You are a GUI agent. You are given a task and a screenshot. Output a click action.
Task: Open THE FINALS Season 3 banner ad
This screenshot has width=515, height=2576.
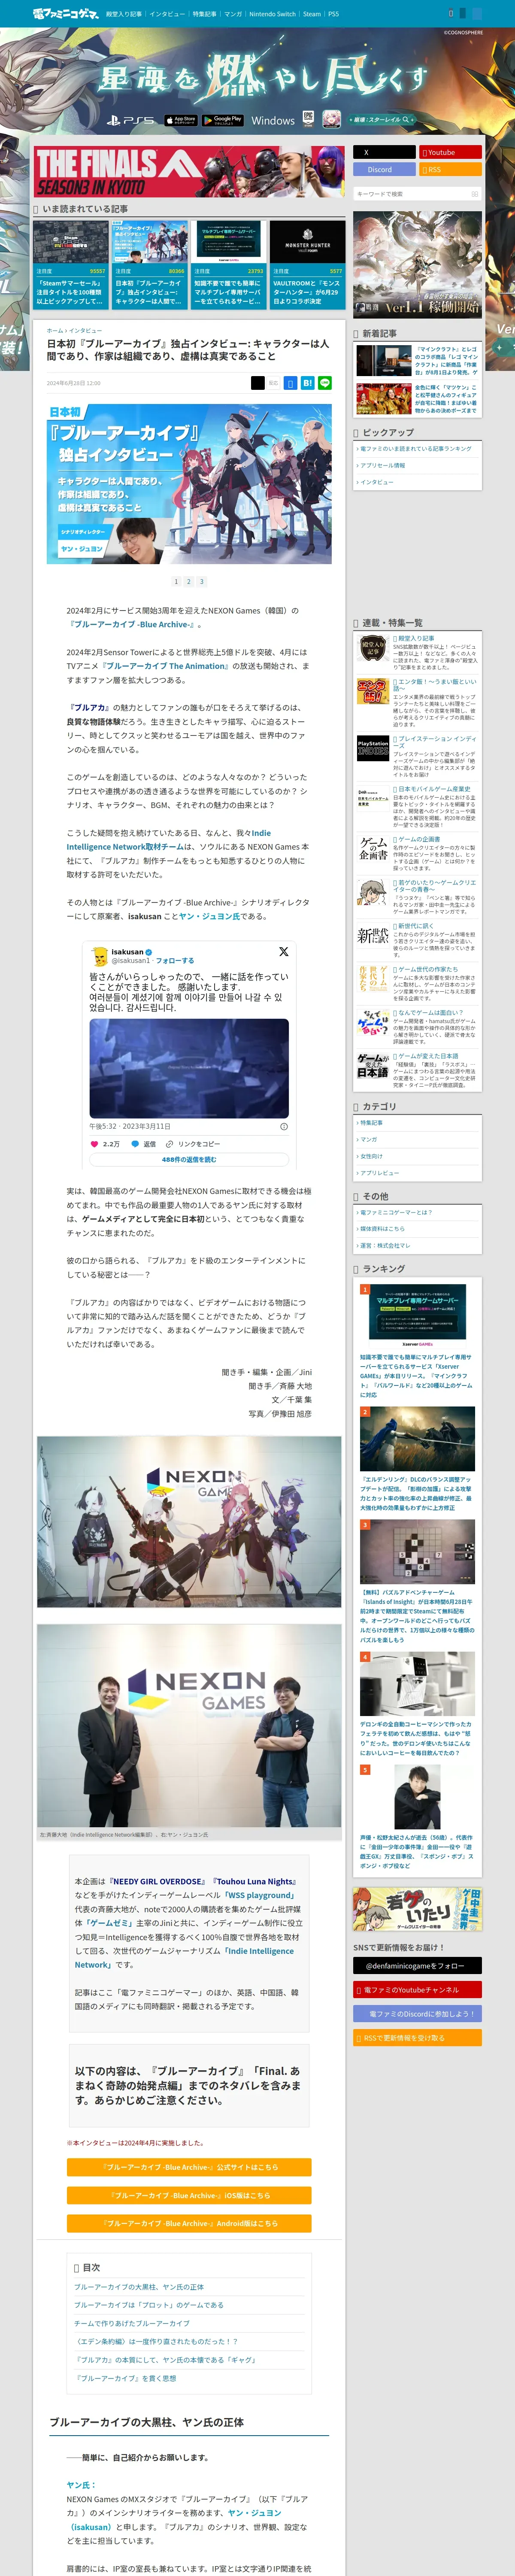pyautogui.click(x=189, y=172)
